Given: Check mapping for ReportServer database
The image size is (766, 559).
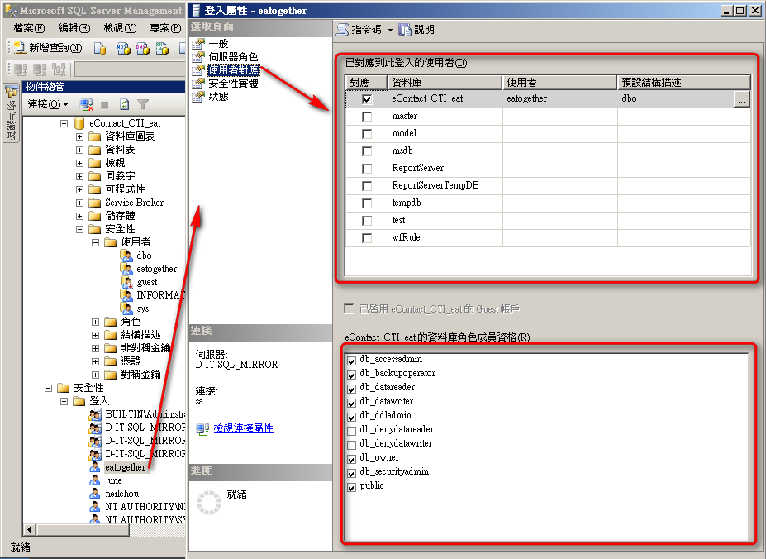Looking at the screenshot, I should click(367, 169).
